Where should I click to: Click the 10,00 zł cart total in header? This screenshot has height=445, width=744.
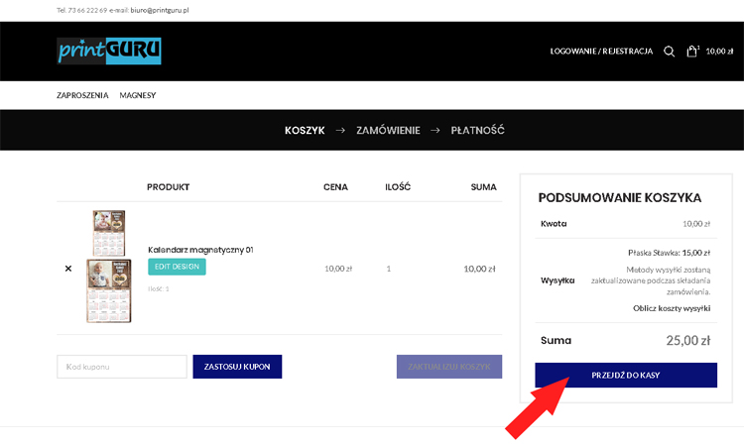point(719,52)
